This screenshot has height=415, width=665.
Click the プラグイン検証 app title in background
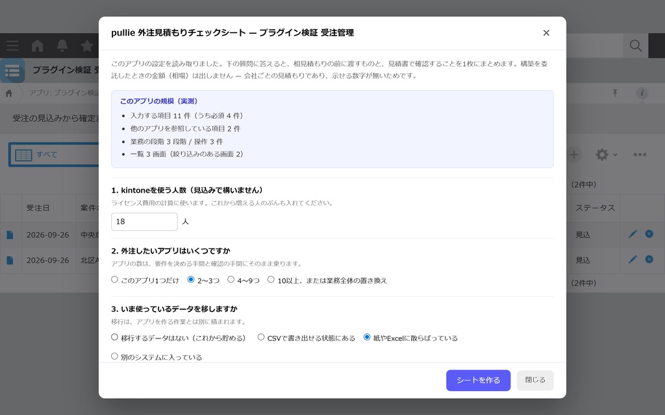tap(66, 70)
